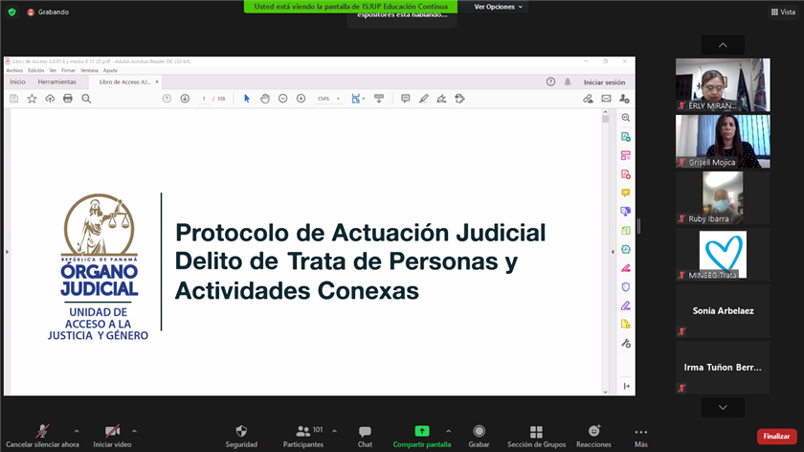Zoom out with the minus icon

[x=283, y=99]
